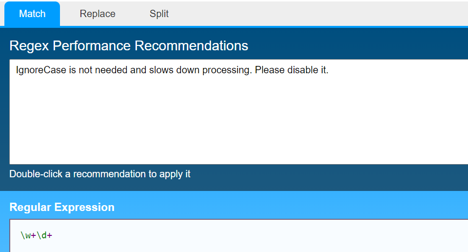Switch to the Match tab
The image size is (468, 252).
point(32,14)
